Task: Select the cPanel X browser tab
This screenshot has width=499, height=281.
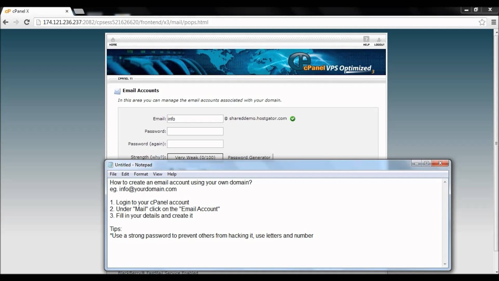Action: (x=36, y=11)
